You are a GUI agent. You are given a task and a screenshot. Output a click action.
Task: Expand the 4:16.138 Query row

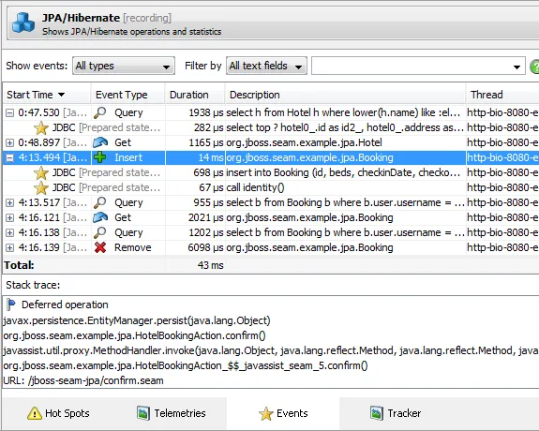10,232
